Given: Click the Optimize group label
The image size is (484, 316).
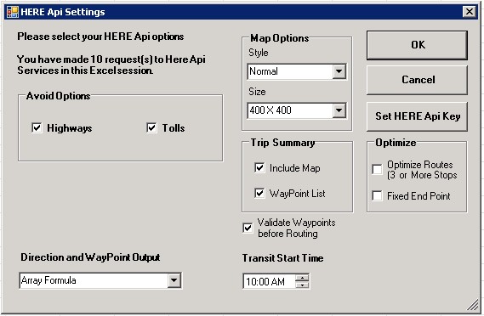Looking at the screenshot, I should click(396, 143).
